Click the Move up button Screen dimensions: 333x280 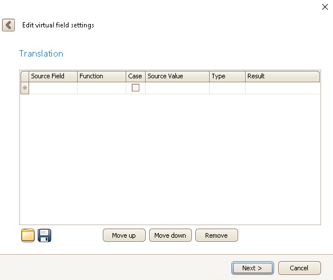pyautogui.click(x=124, y=235)
